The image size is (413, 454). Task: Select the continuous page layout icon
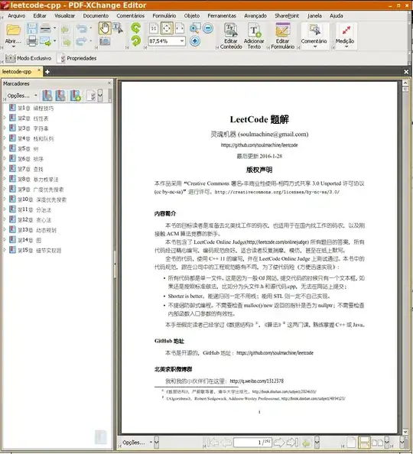[x=364, y=443]
